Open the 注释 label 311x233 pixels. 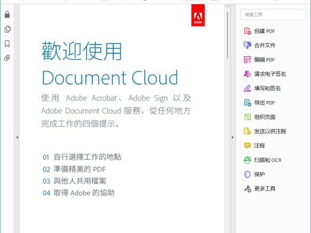tap(260, 145)
